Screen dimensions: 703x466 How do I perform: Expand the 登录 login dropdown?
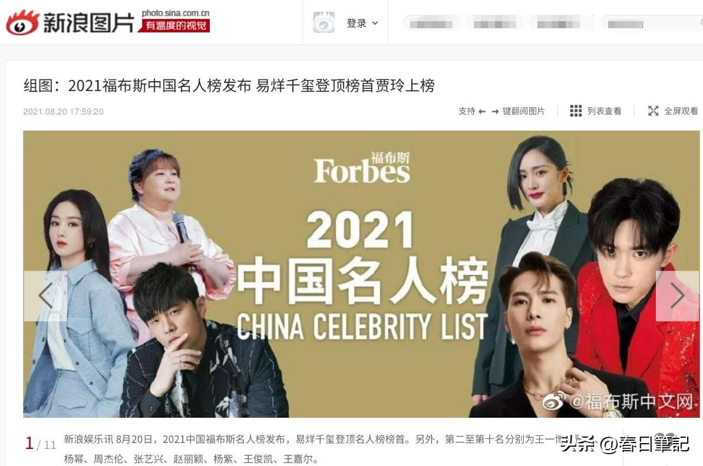point(362,24)
